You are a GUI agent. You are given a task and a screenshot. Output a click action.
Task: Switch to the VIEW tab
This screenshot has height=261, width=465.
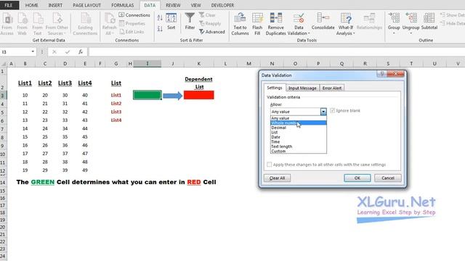(195, 5)
